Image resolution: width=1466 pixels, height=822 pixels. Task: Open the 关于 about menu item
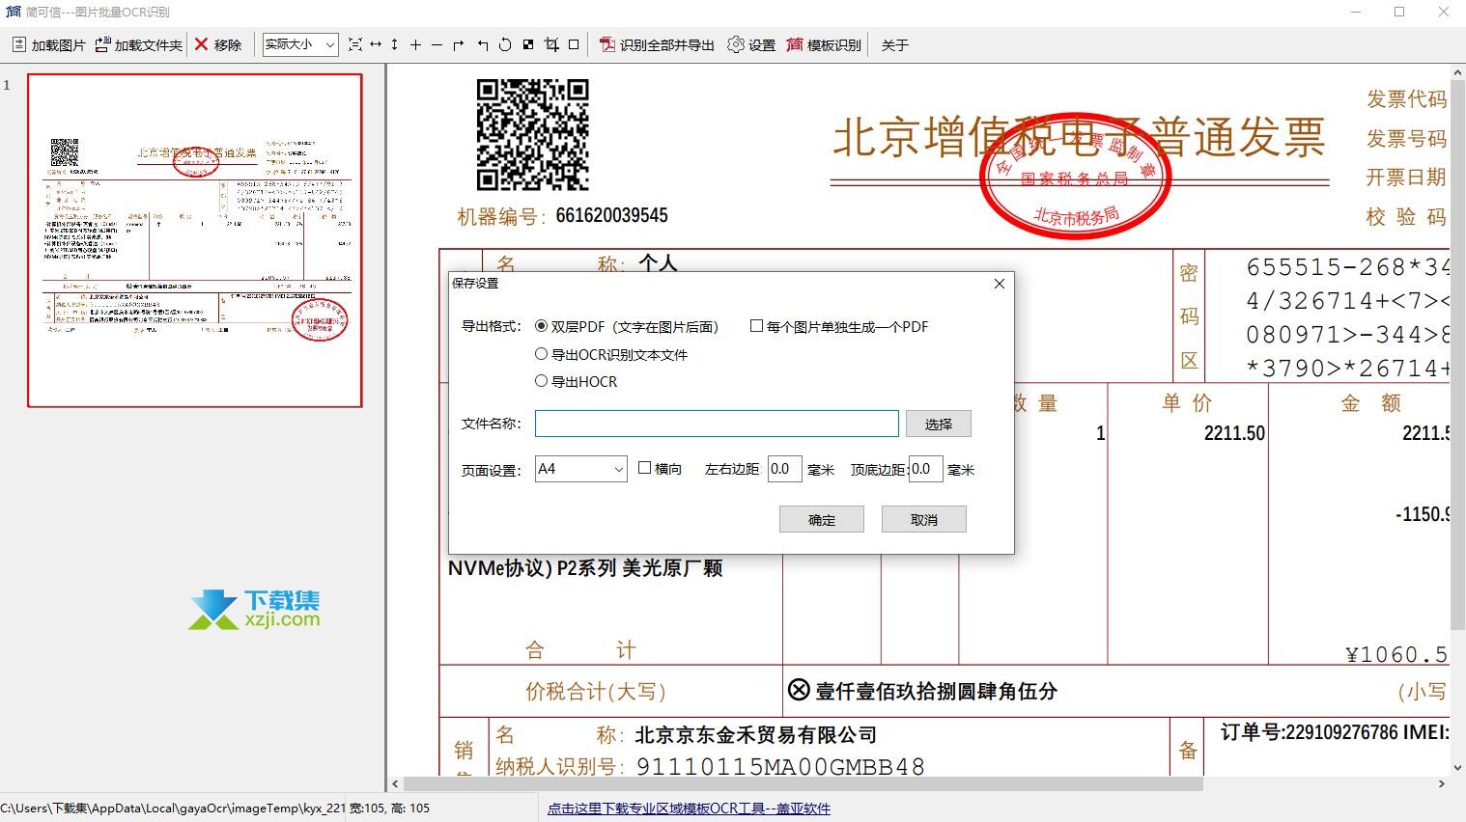pyautogui.click(x=895, y=45)
